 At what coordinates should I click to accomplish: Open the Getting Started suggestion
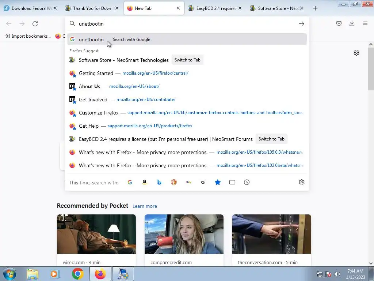point(187,73)
